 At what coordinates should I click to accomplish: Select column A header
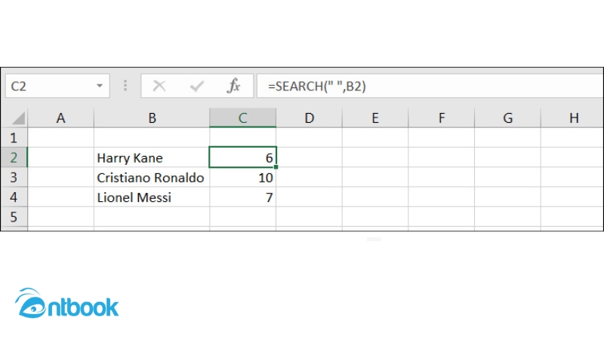pyautogui.click(x=61, y=118)
